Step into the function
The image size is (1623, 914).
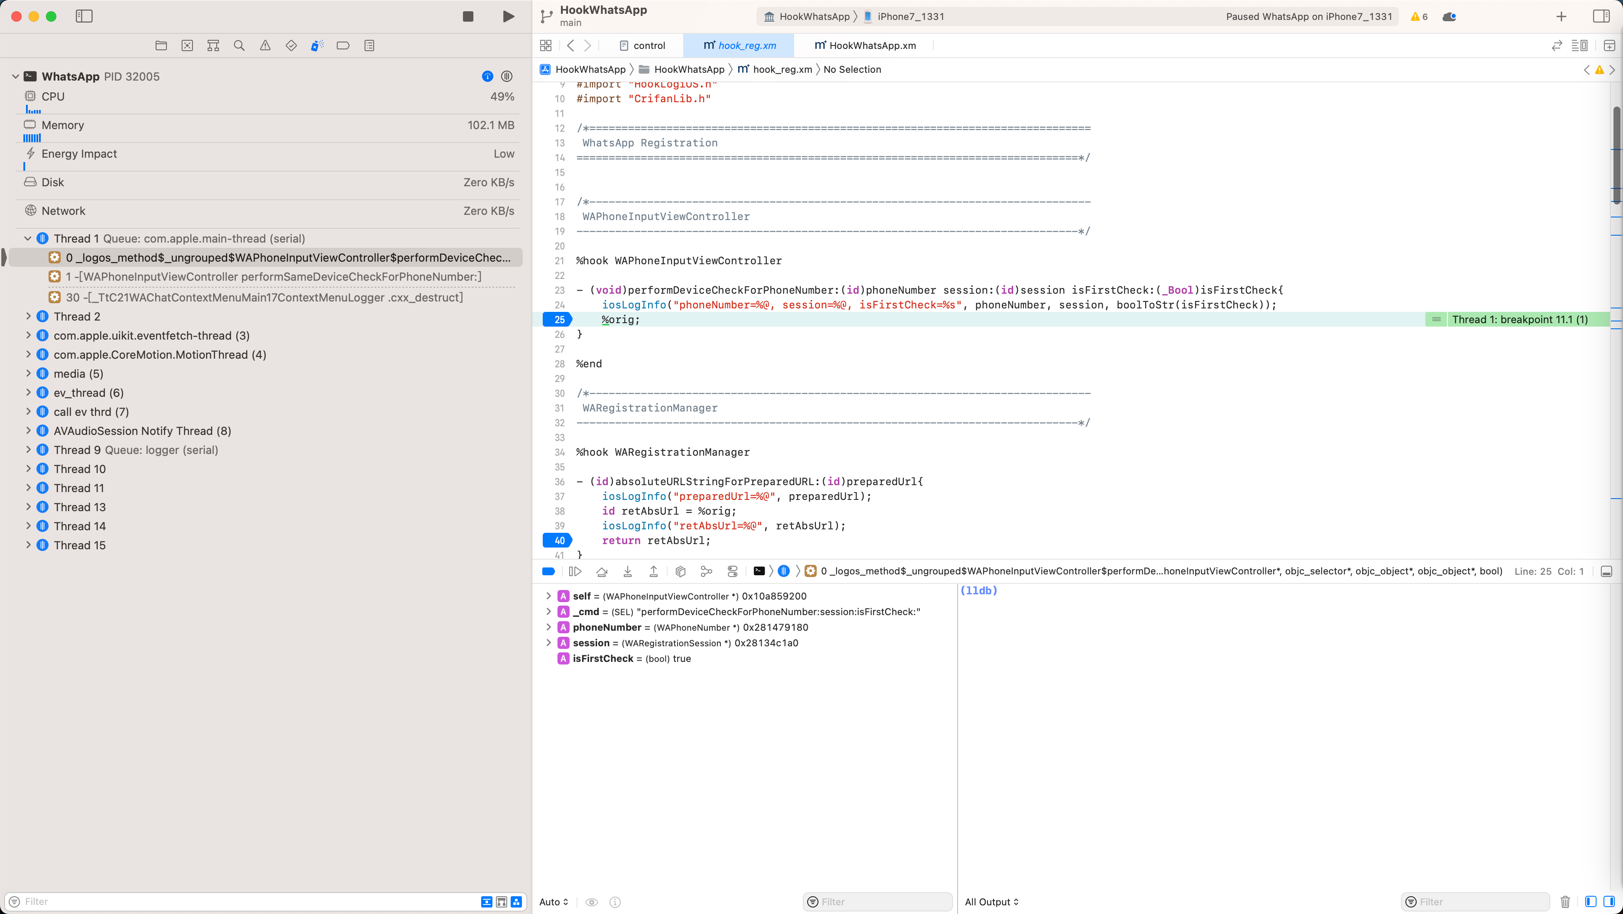coord(628,571)
